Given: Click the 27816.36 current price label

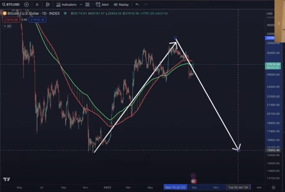Looking at the screenshot, I should click(x=273, y=66).
